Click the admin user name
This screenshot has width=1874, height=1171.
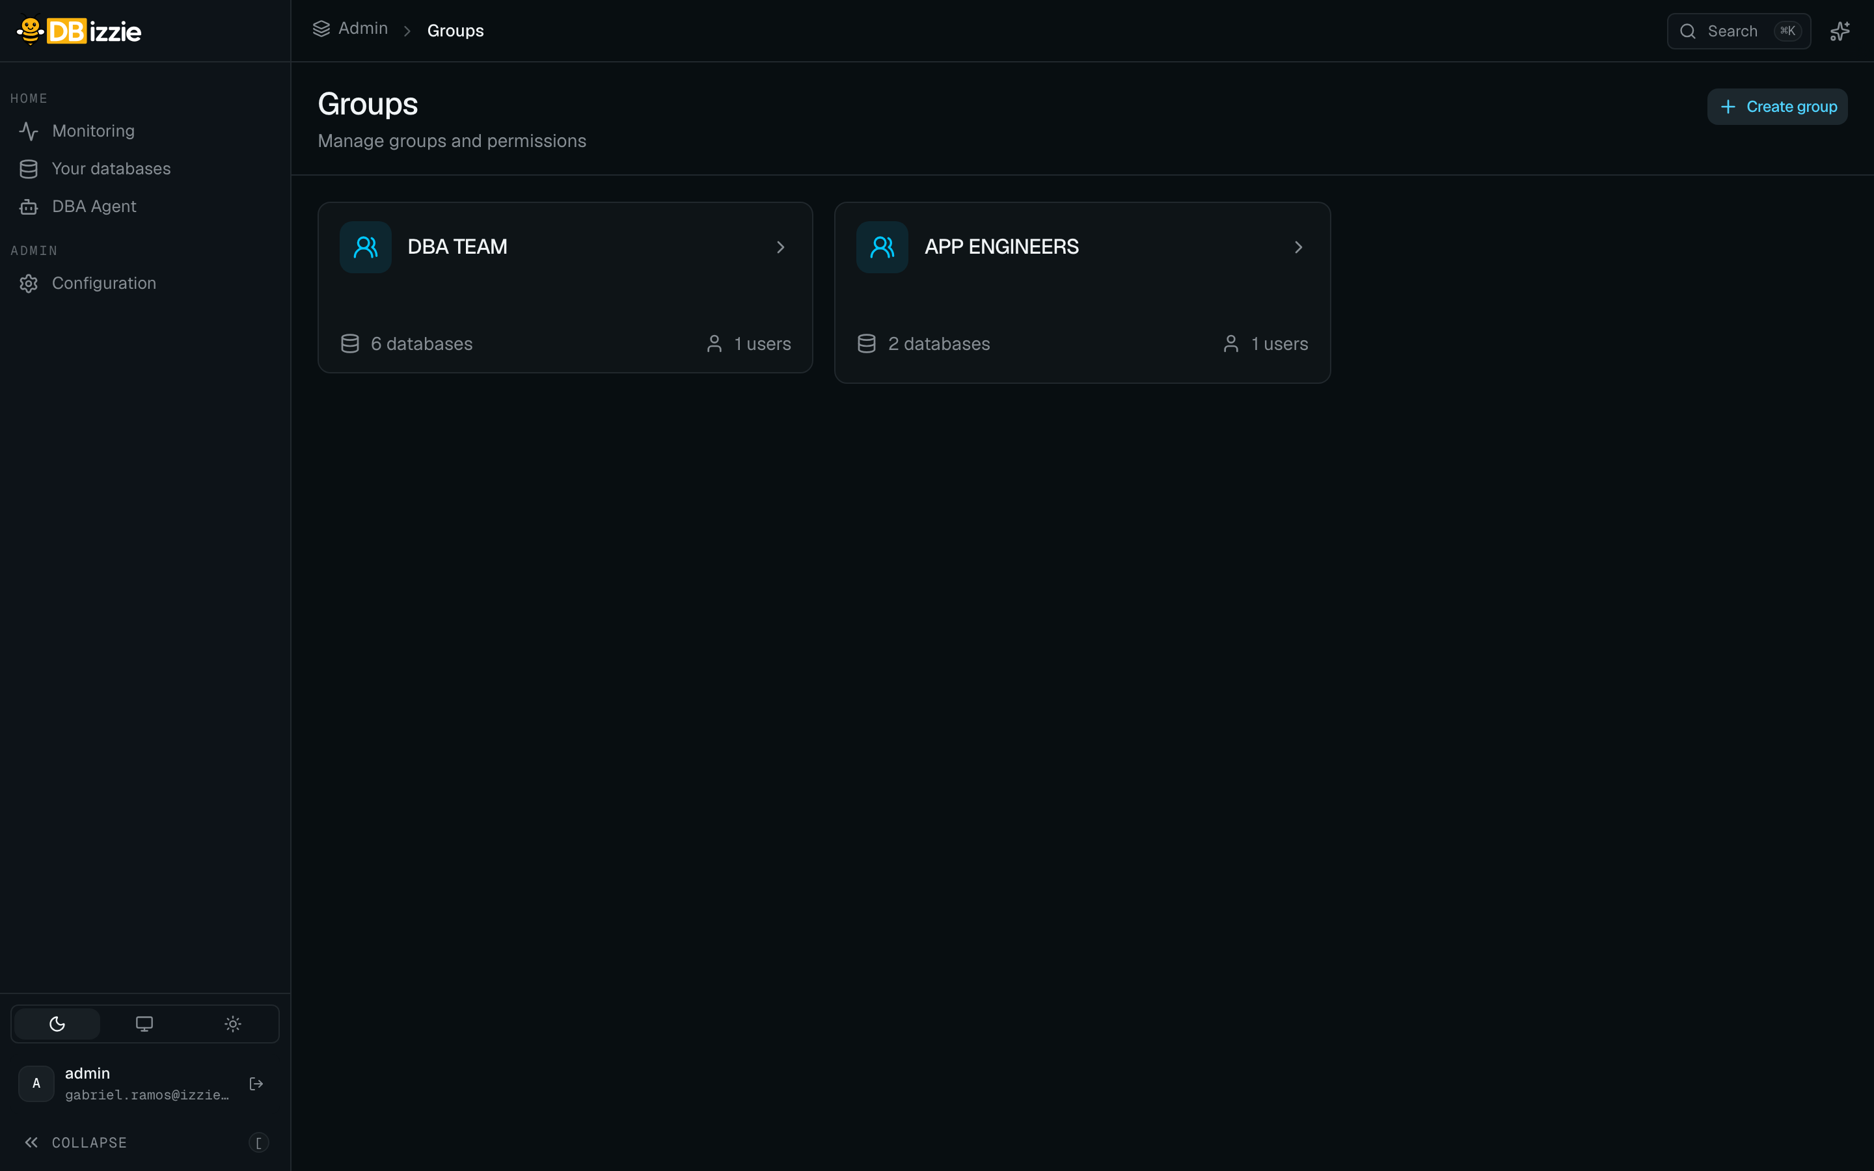pyautogui.click(x=87, y=1073)
